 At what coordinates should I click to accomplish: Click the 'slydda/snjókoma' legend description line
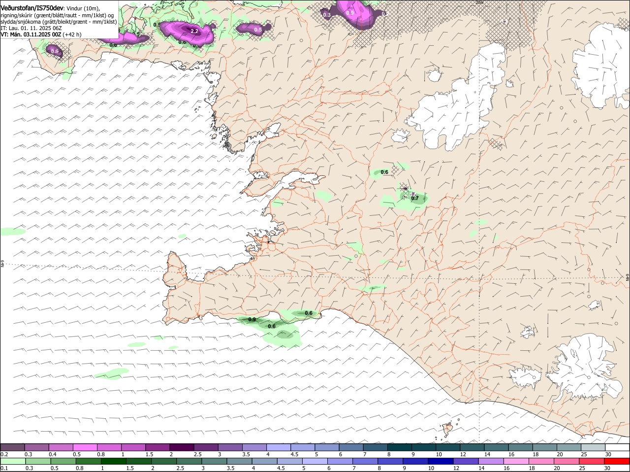[59, 22]
